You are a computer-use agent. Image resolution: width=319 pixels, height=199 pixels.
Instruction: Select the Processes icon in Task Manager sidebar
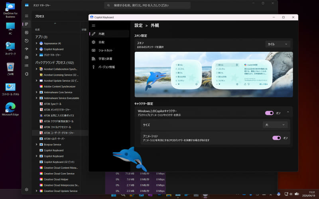point(27,24)
